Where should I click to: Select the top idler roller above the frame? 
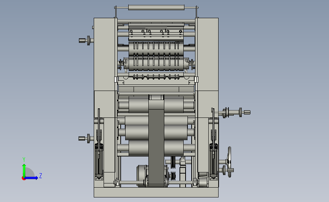[x=156, y=8]
